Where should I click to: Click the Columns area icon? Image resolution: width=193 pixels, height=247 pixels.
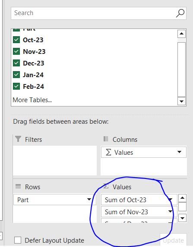click(x=106, y=139)
